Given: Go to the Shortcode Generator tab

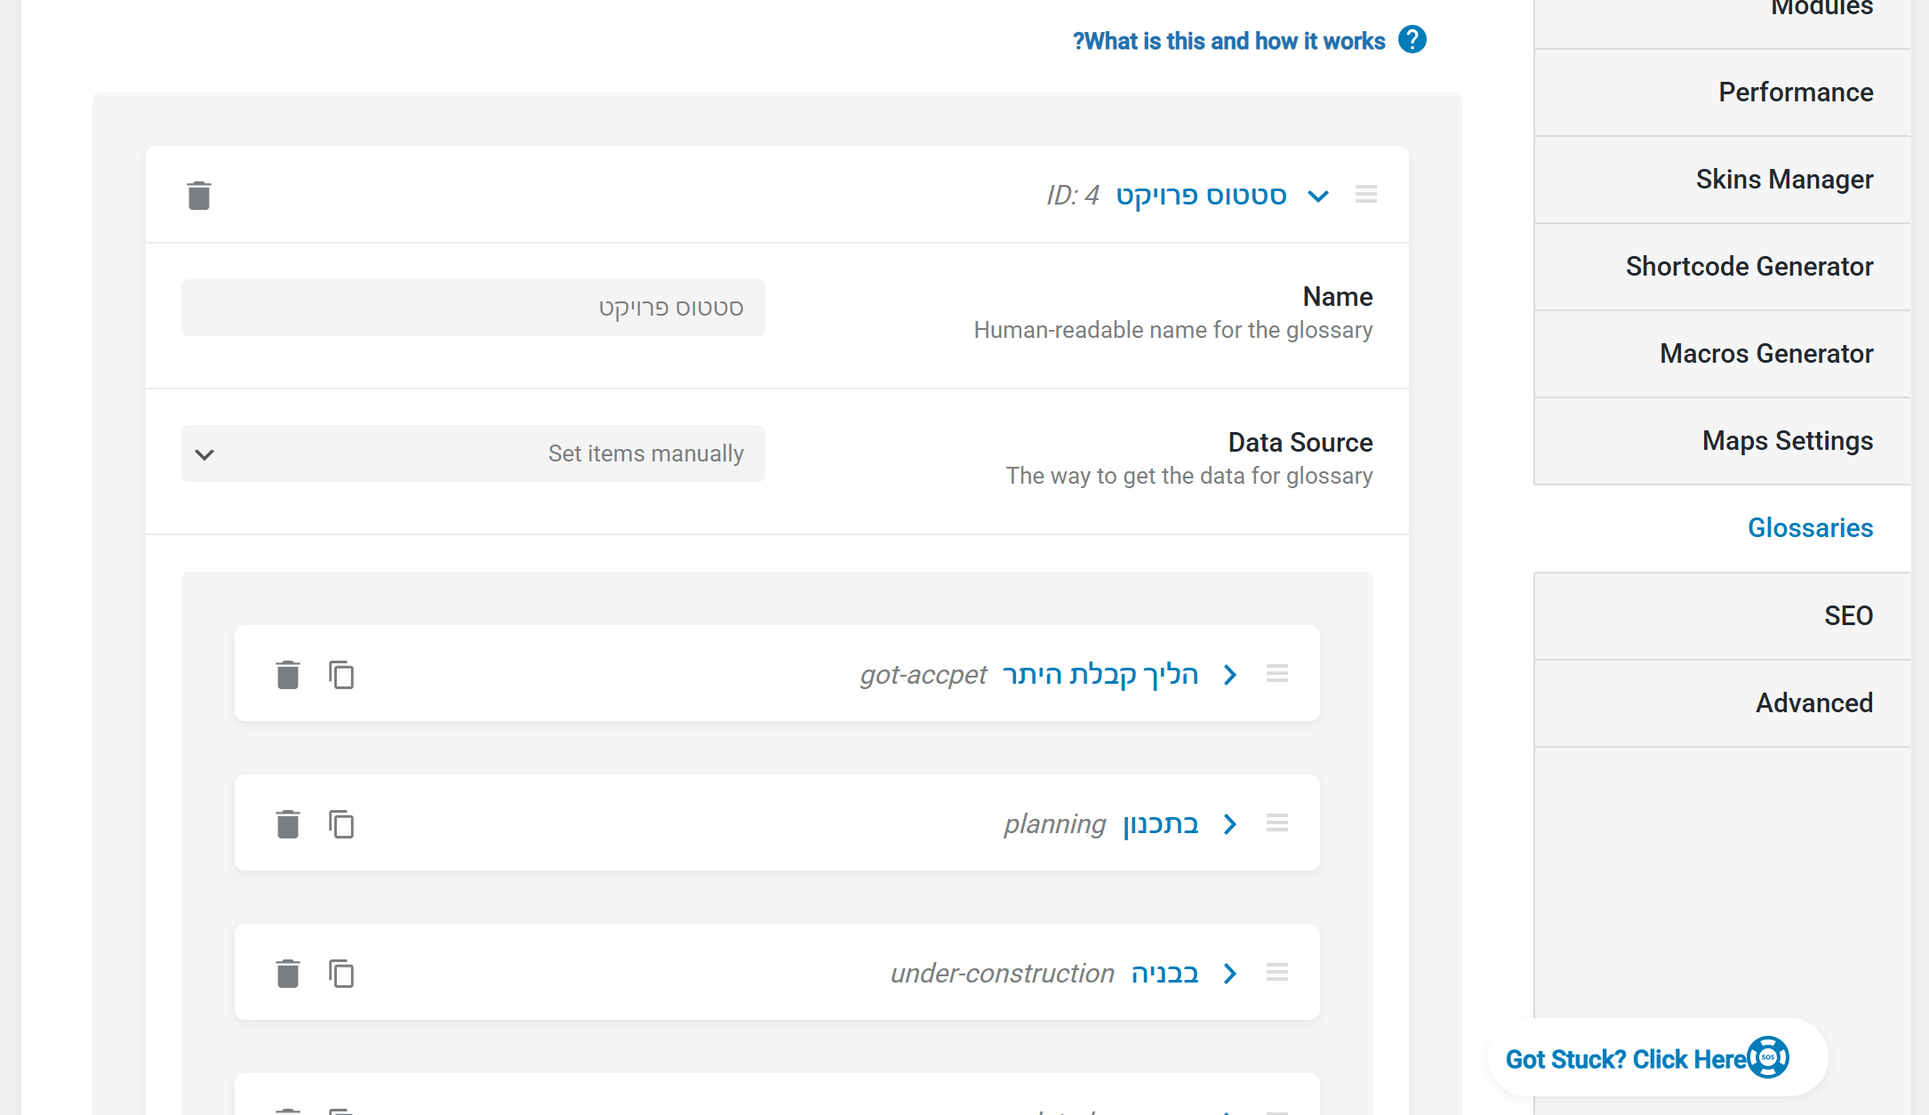Looking at the screenshot, I should (x=1749, y=267).
